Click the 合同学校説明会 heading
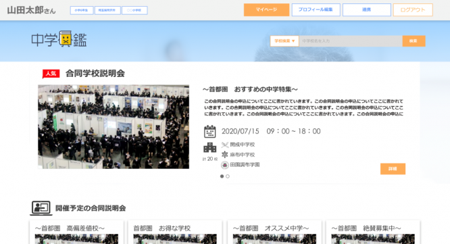Screen dimensions: 450x244 pos(95,74)
